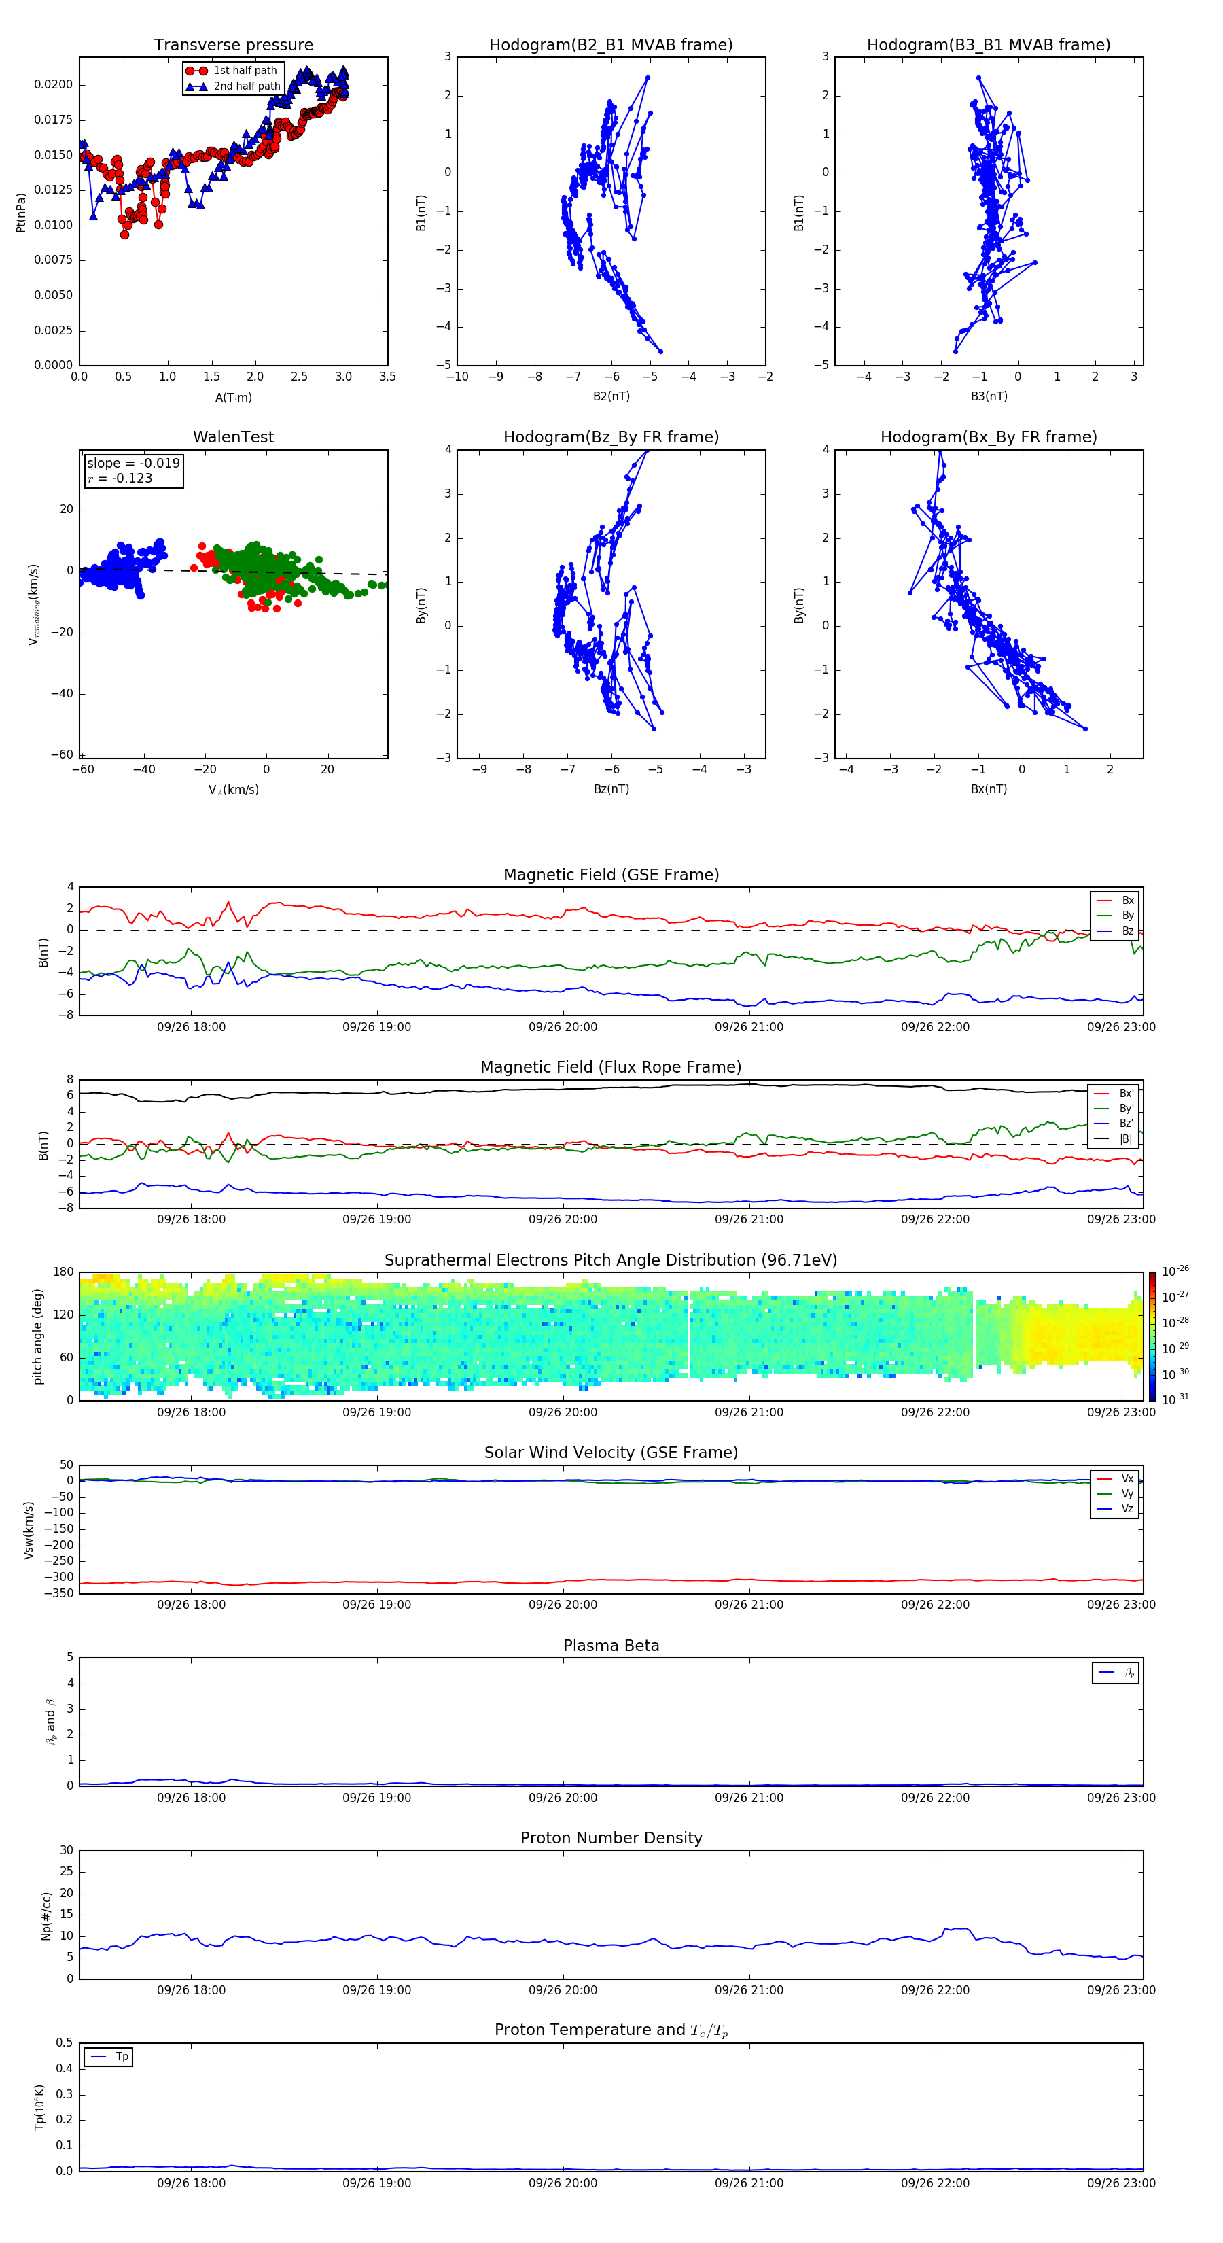Click "09/26 20:00" tick under Proton Temperature panel
Image resolution: width=1223 pixels, height=2243 pixels.
pyautogui.click(x=563, y=2183)
